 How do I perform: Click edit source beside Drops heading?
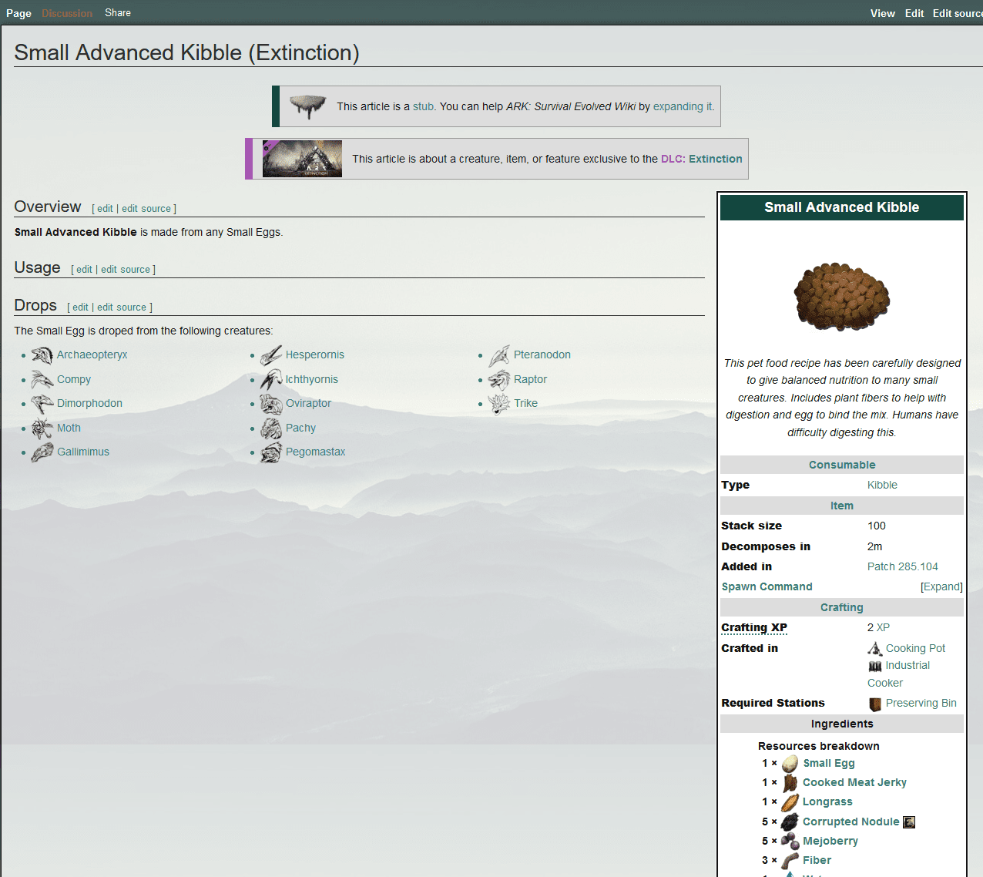[x=122, y=307]
